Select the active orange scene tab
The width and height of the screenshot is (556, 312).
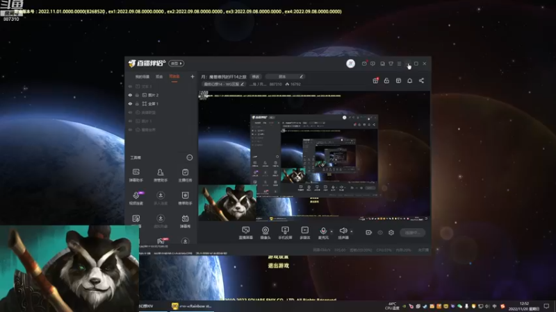174,76
